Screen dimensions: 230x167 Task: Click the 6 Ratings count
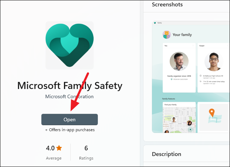[x=86, y=152]
